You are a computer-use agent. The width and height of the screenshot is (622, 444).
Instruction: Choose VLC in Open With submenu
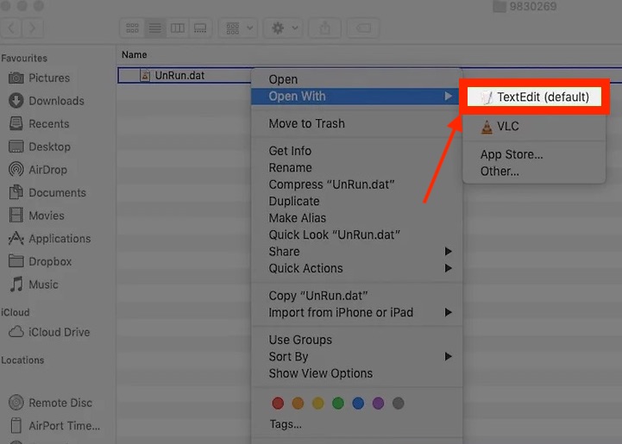click(x=534, y=127)
